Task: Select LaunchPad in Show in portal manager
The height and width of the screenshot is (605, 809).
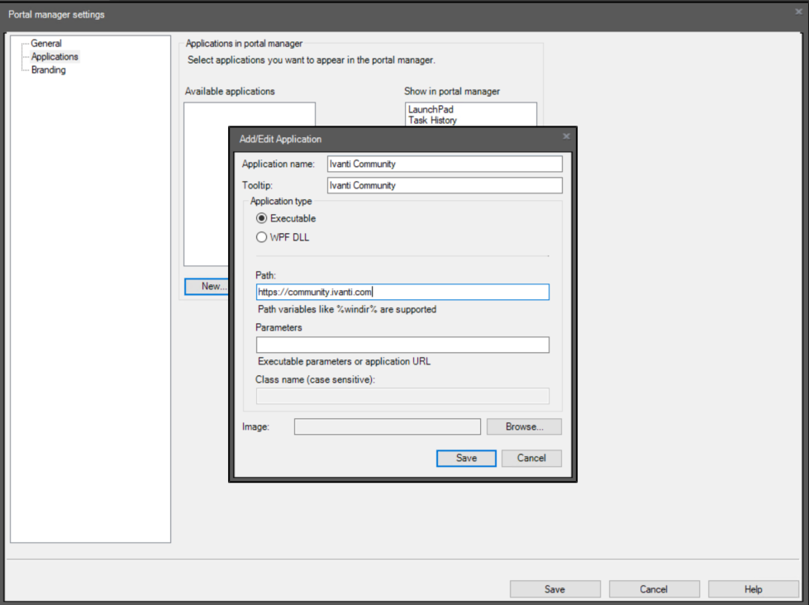Action: pyautogui.click(x=431, y=108)
